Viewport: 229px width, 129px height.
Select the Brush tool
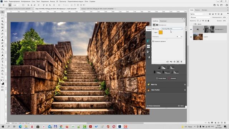3,37
